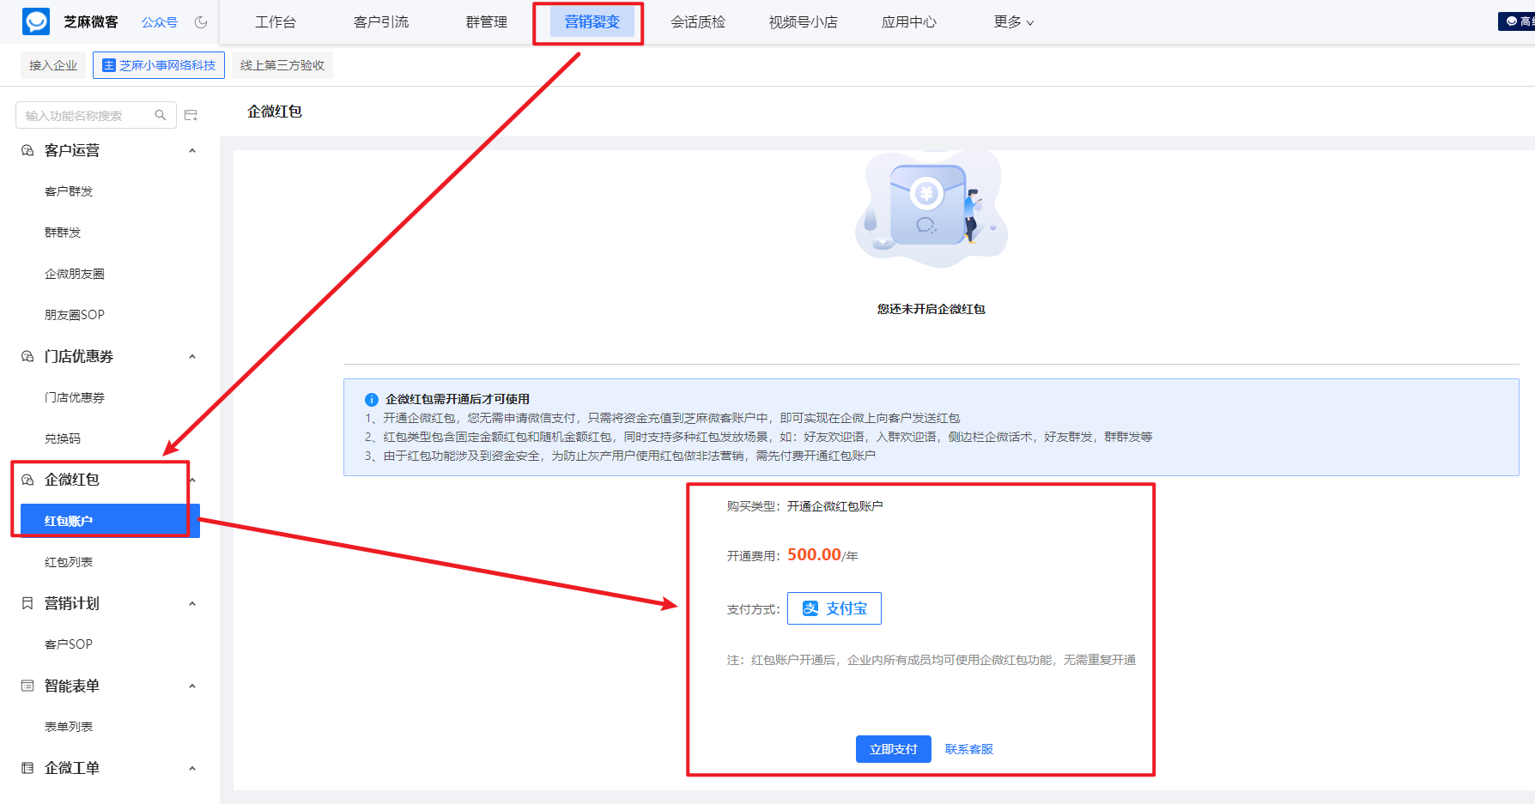The width and height of the screenshot is (1535, 804).
Task: Open 企微朋友圈 in sidebar
Action: 75,274
